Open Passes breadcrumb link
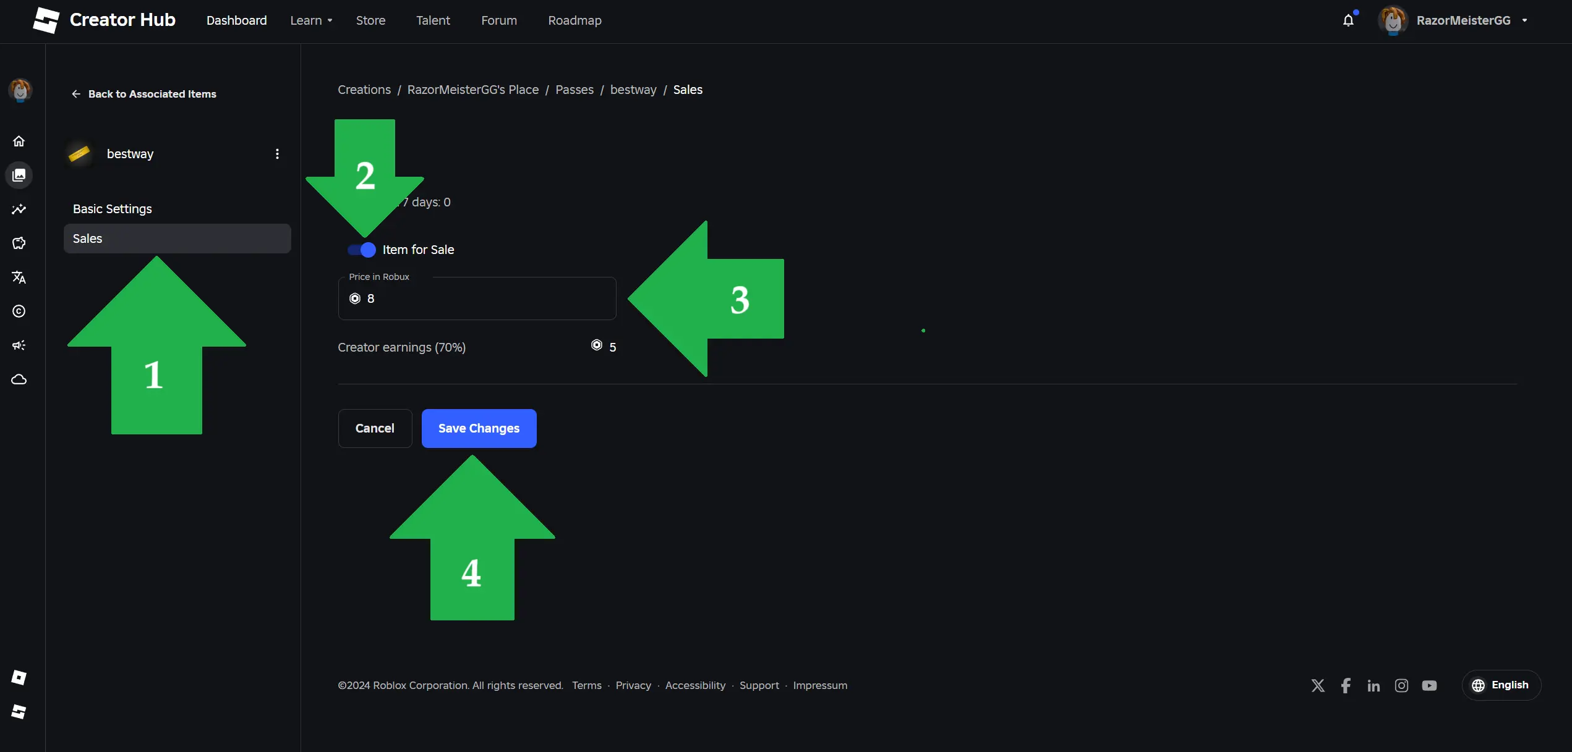Screen dimensions: 1572x752 coord(575,90)
